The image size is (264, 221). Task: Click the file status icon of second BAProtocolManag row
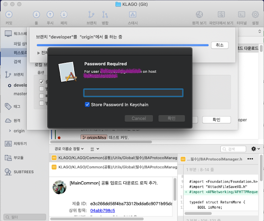click(x=54, y=167)
